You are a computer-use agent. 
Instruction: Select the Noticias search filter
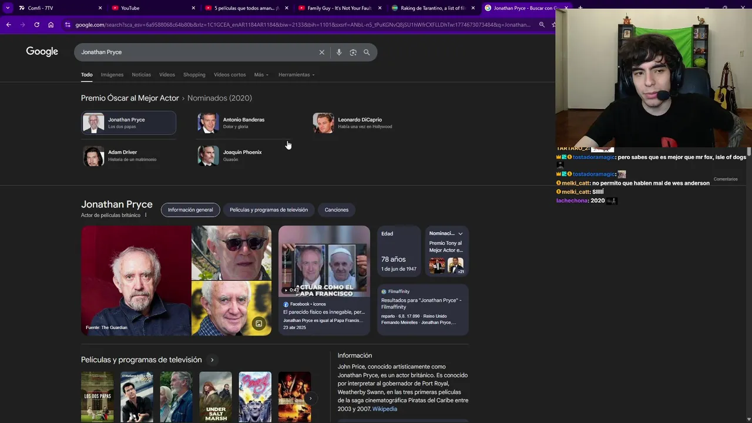coord(142,75)
